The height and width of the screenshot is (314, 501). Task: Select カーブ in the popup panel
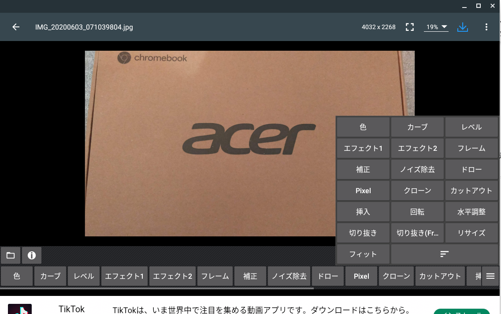[417, 127]
